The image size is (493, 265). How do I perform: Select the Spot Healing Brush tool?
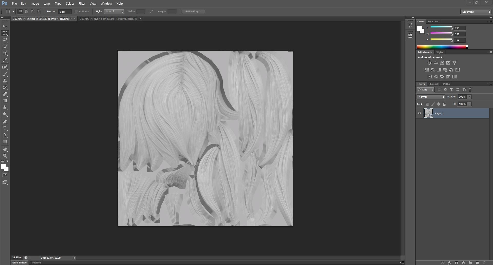5,67
